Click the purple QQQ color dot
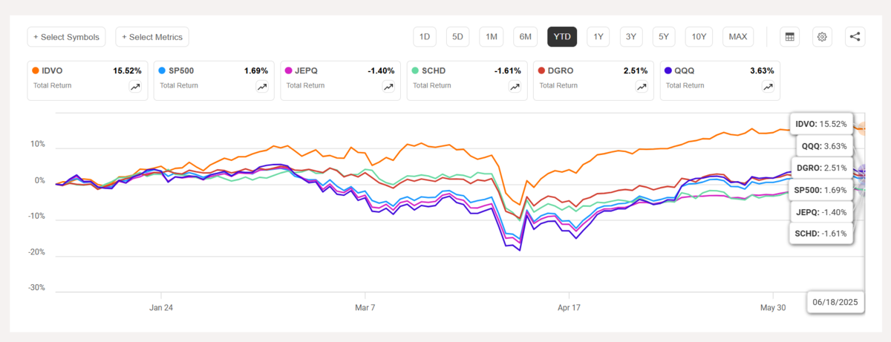This screenshot has height=342, width=891. (x=668, y=70)
